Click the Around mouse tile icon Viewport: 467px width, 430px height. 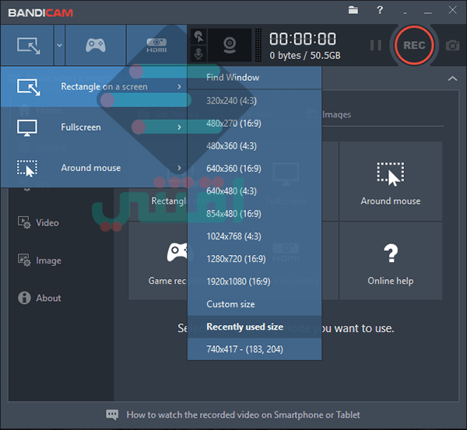[x=391, y=174]
